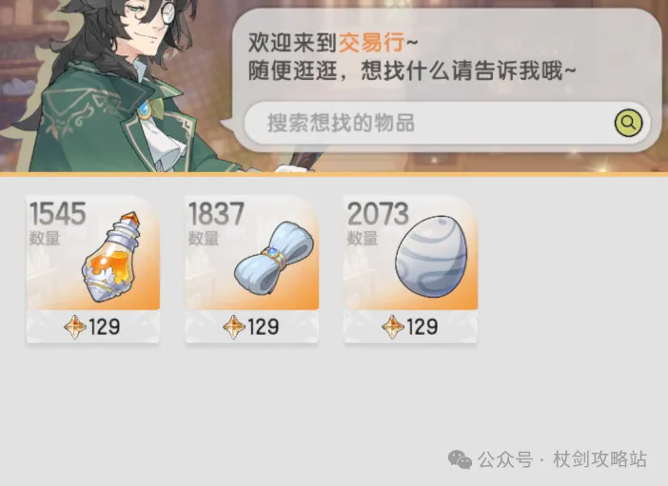The image size is (668, 486).
Task: Click the yellow search magnifier button
Action: click(x=628, y=123)
